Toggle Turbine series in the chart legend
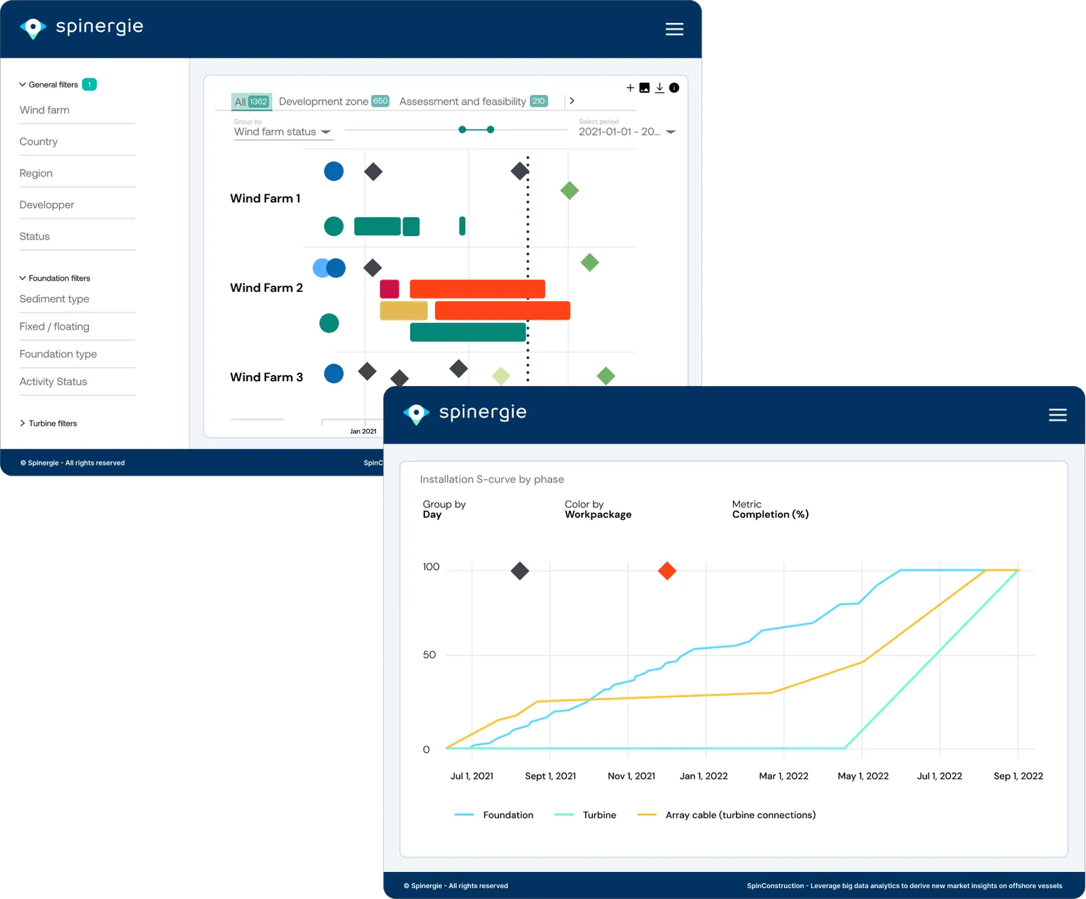This screenshot has width=1086, height=899. (585, 815)
